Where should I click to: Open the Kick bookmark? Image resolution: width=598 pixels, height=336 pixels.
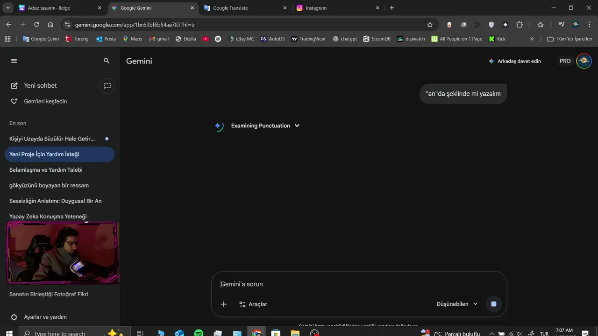pyautogui.click(x=497, y=39)
